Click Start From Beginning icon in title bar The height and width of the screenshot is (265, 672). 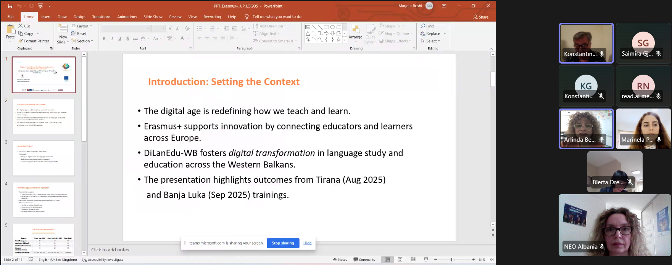pos(40,6)
